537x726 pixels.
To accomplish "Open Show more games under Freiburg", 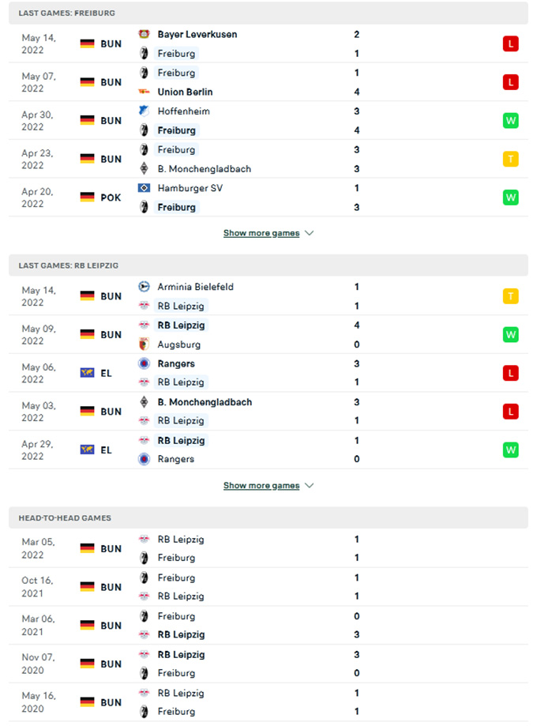I will click(x=261, y=233).
